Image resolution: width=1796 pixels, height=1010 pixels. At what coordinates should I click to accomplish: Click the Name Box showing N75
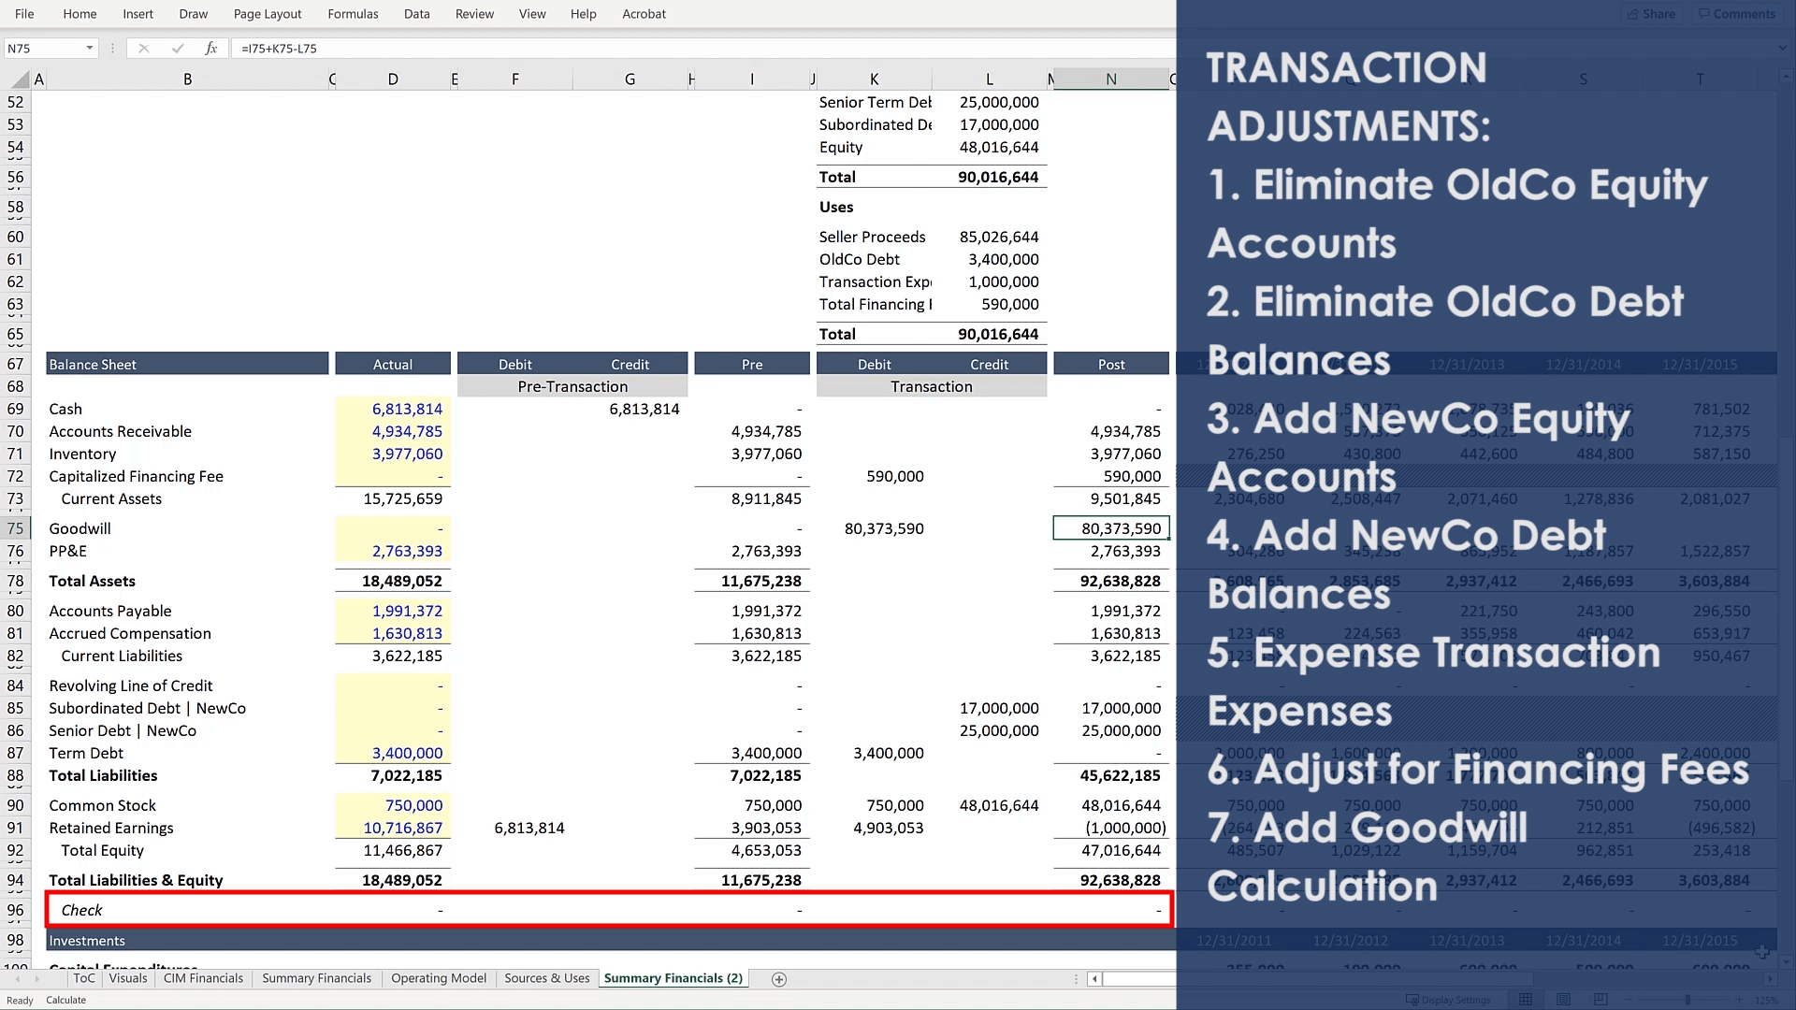click(x=45, y=49)
